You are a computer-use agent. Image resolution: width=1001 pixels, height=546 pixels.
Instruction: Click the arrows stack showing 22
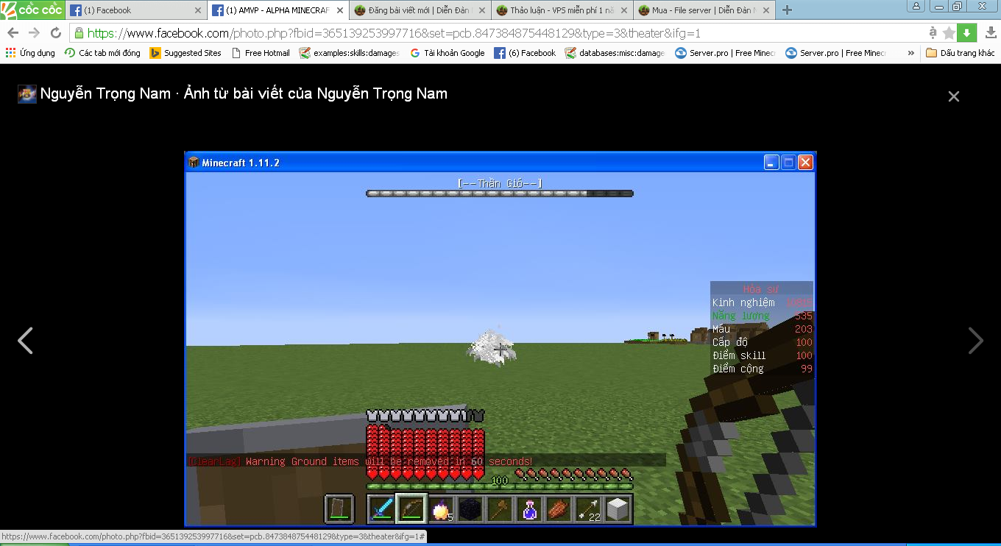589,508
